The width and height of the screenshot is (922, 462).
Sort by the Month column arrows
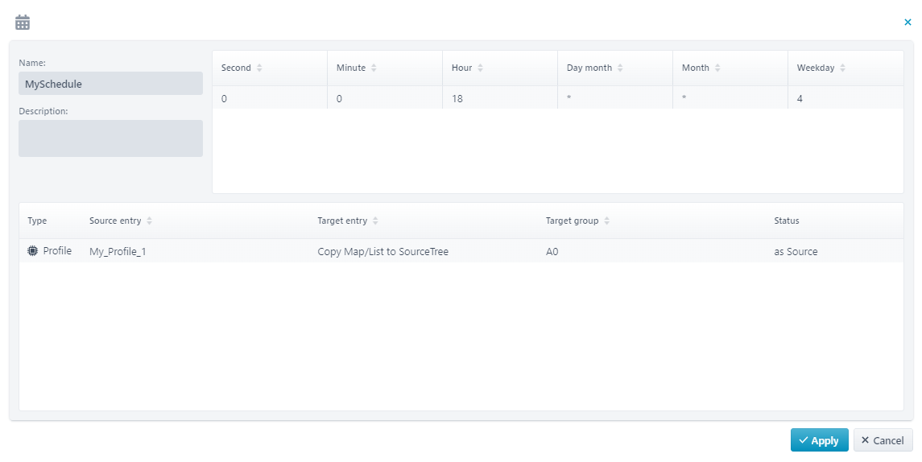[717, 68]
